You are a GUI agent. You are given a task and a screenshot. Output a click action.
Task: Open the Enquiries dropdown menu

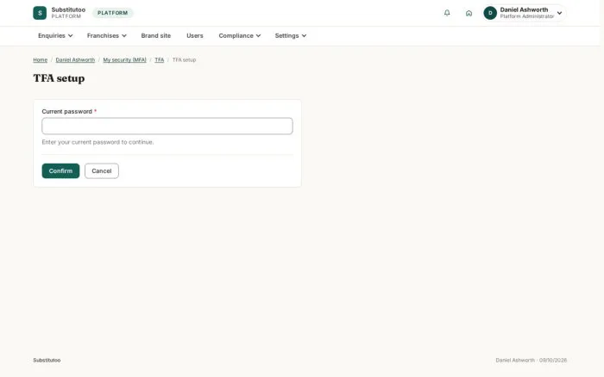[x=55, y=36]
